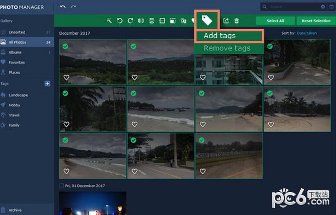Uncheck the waves and boats photo checkmark
Viewport: 336px width, 215px height.
pos(133,93)
